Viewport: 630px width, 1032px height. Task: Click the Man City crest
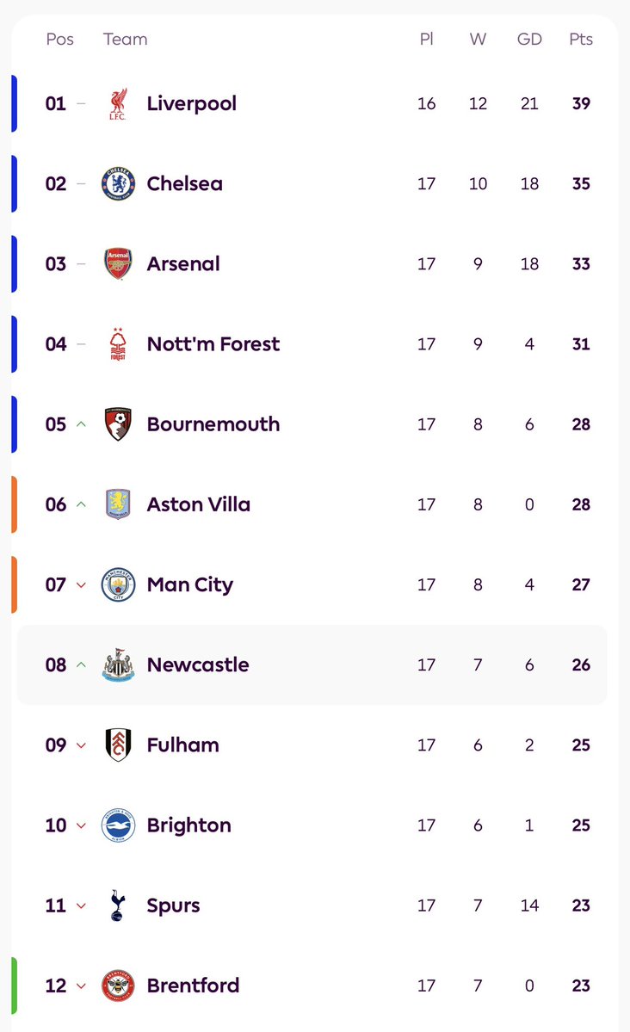coord(118,584)
